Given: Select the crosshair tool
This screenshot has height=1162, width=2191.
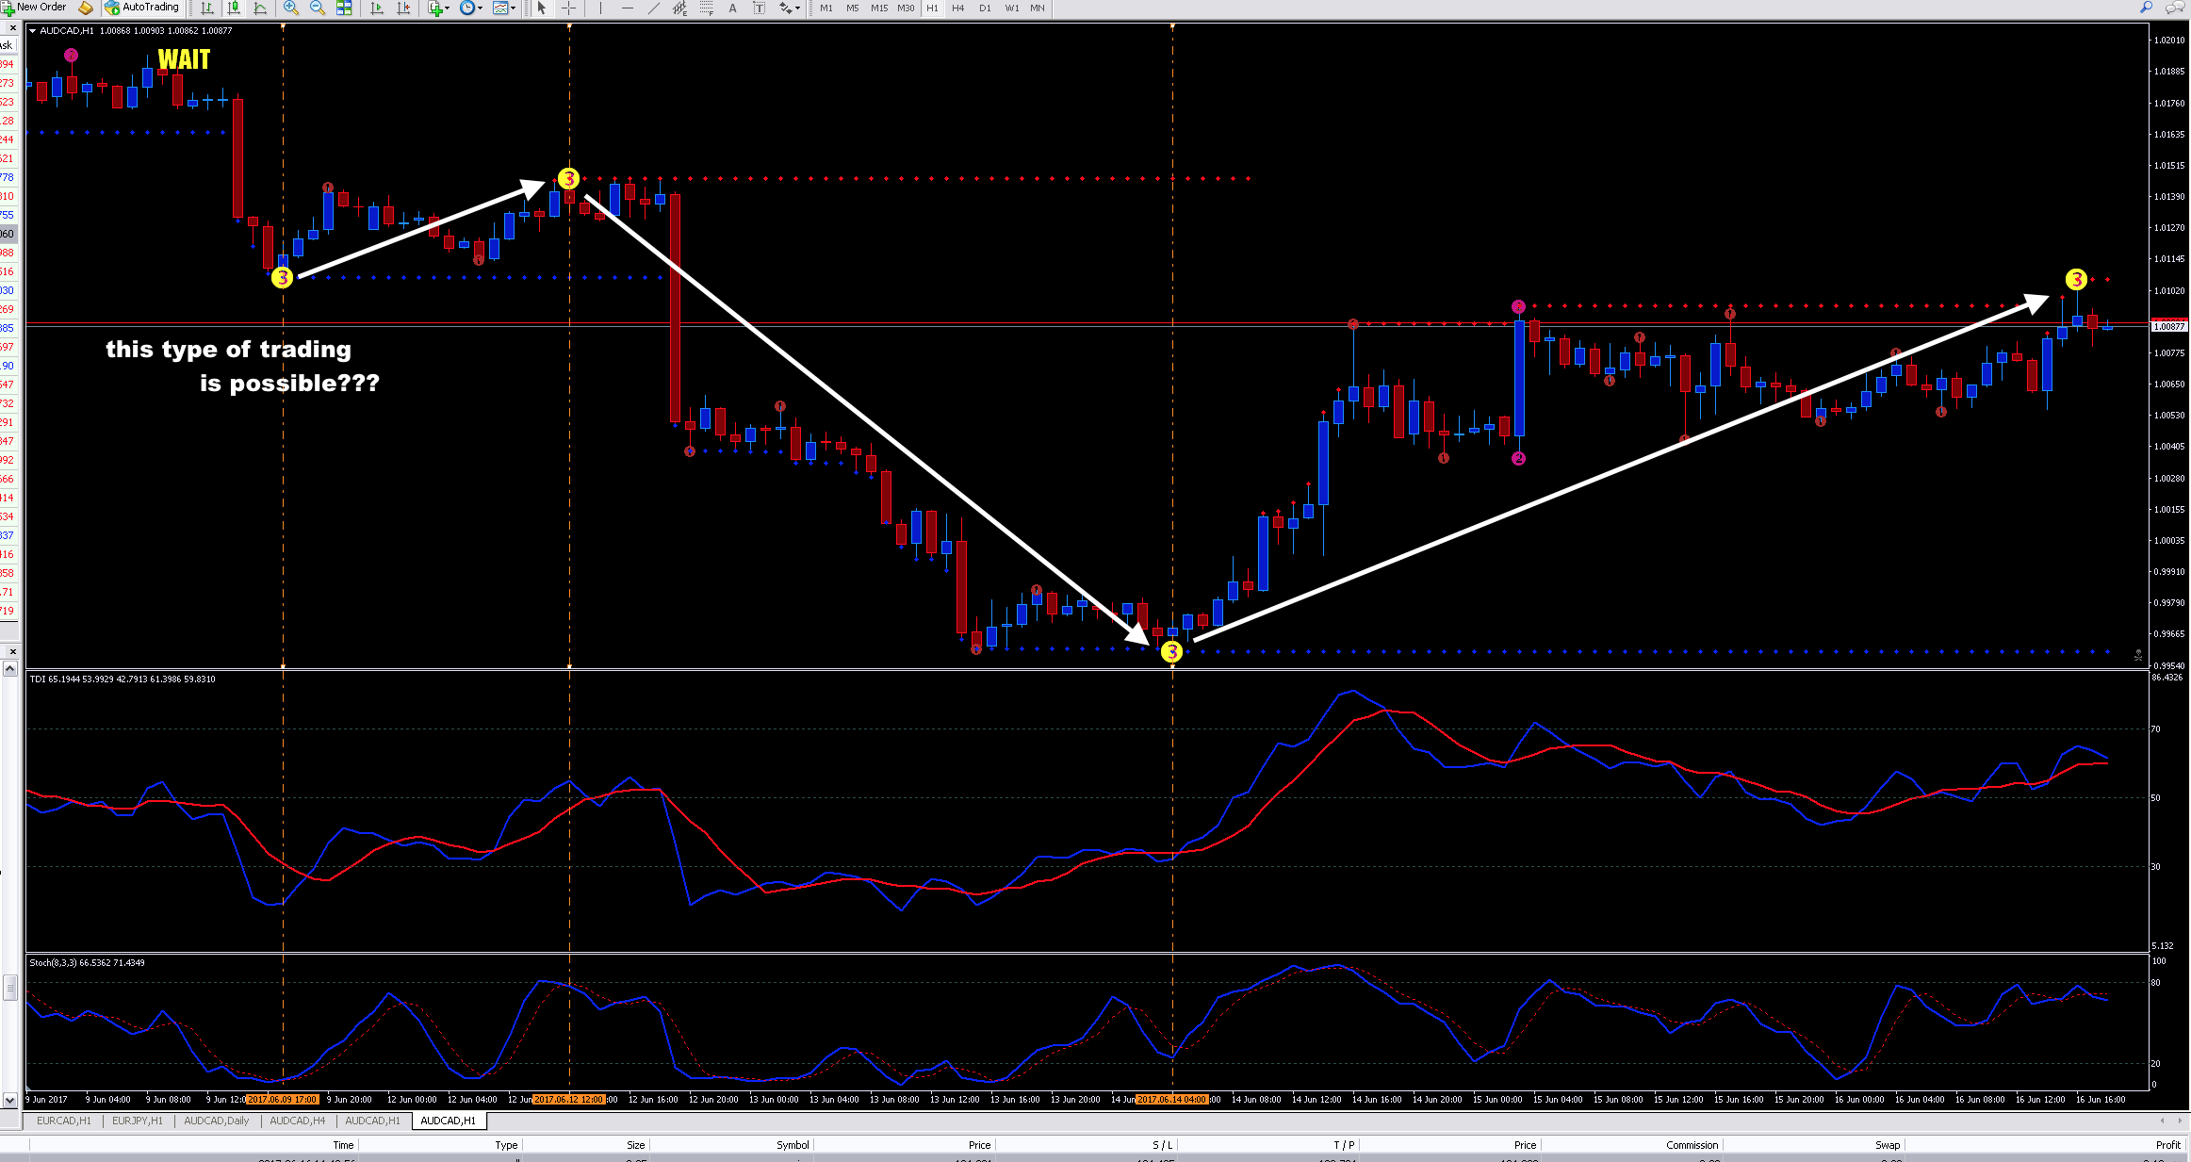Looking at the screenshot, I should click(569, 8).
